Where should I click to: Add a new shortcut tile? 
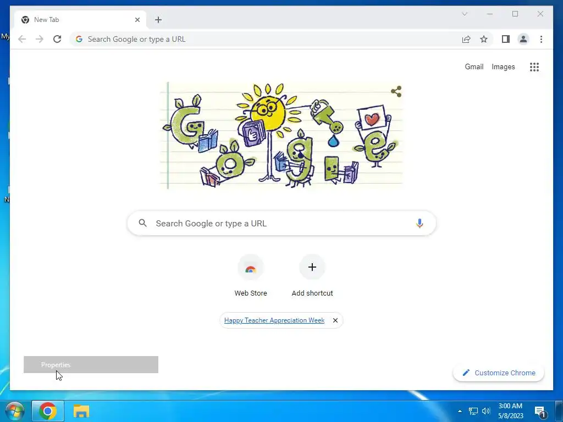[x=312, y=276]
